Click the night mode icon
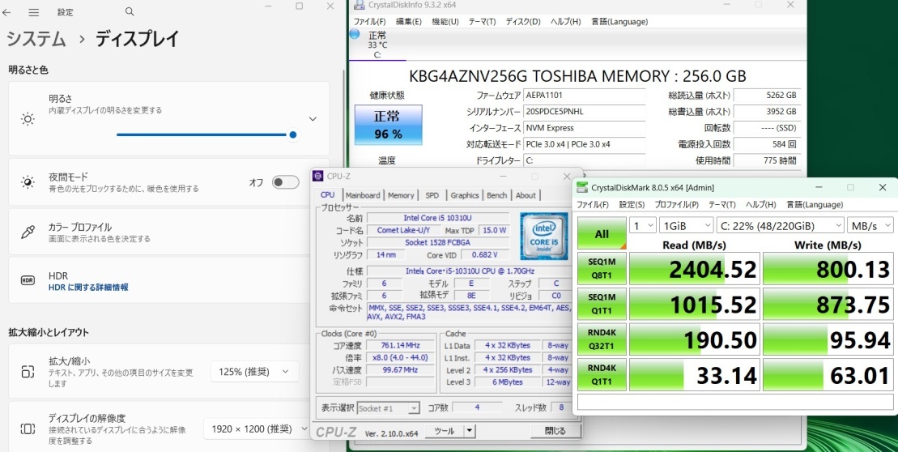 click(28, 182)
